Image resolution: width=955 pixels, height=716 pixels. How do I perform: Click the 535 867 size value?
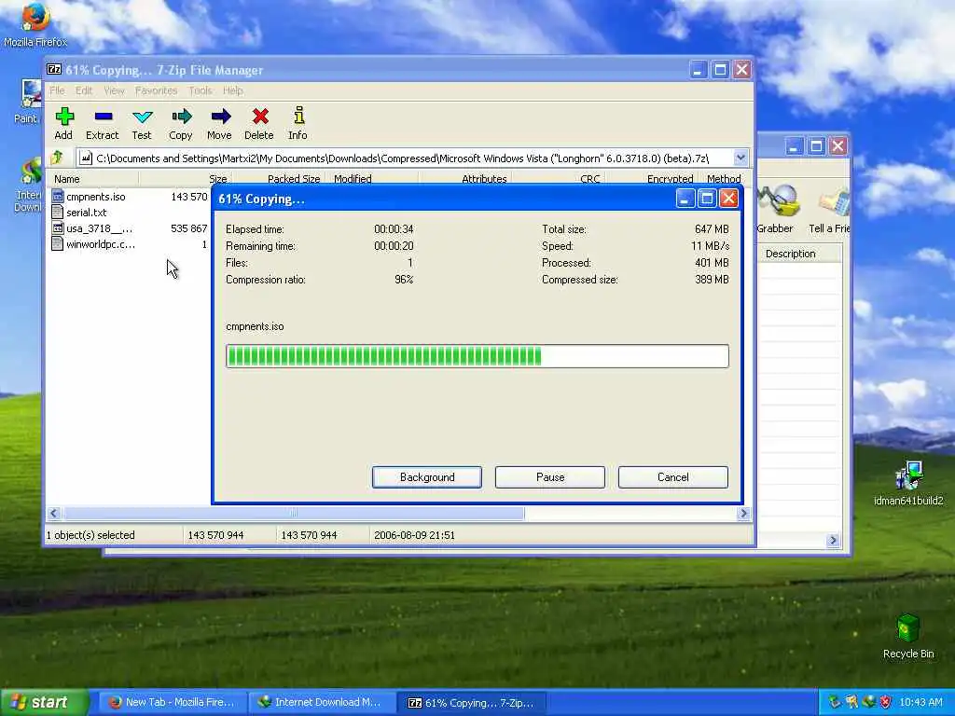click(x=188, y=228)
